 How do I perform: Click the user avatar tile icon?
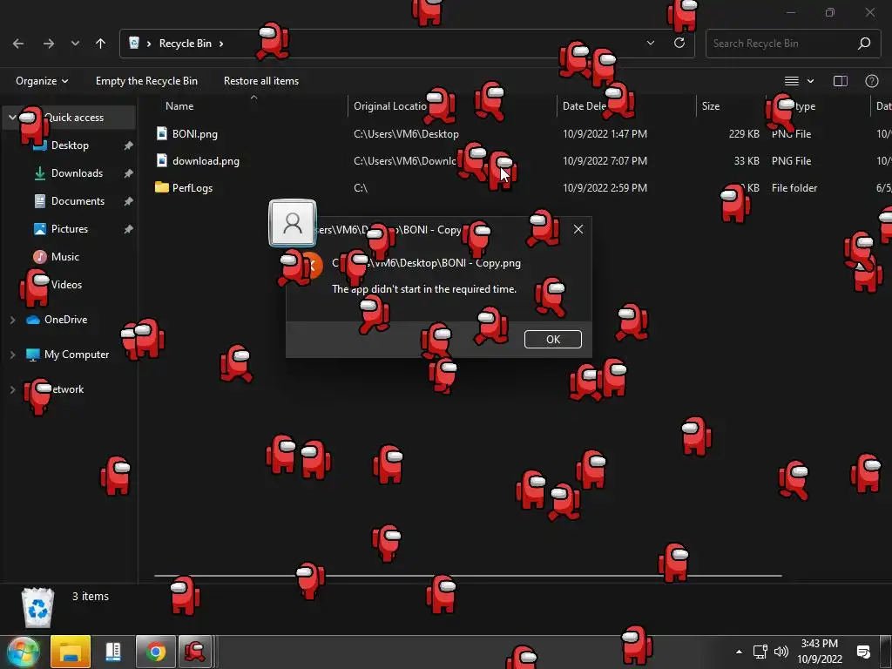(x=293, y=223)
